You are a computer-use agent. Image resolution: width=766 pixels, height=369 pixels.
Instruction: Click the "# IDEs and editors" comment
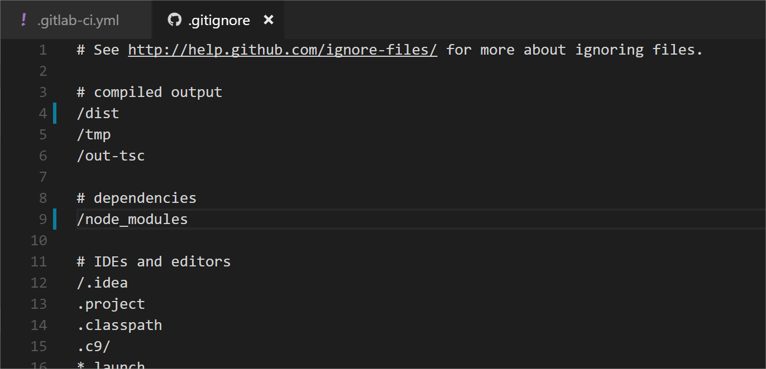point(154,262)
